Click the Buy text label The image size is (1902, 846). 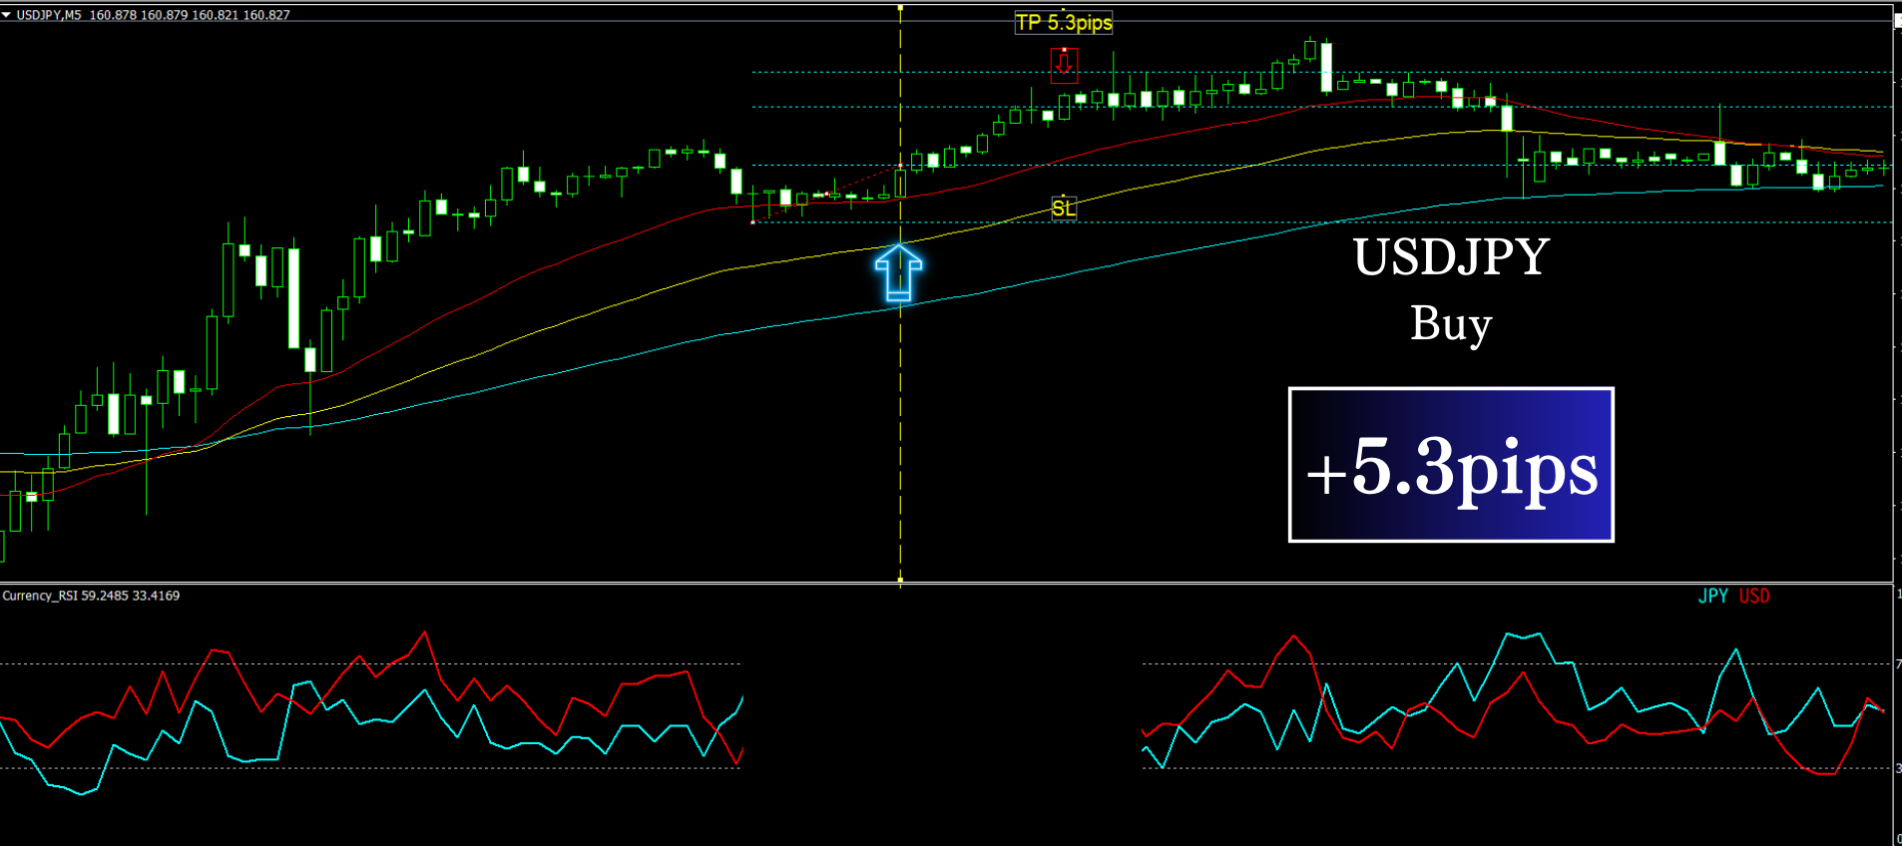pyautogui.click(x=1451, y=324)
